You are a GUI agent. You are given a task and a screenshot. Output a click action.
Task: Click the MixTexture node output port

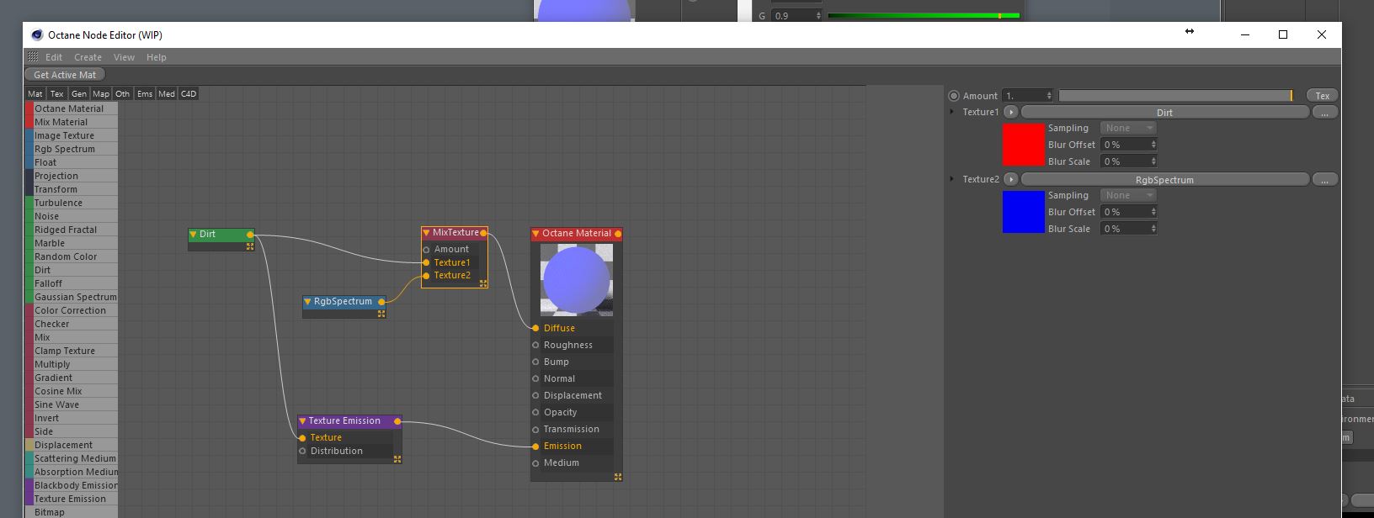pos(483,233)
